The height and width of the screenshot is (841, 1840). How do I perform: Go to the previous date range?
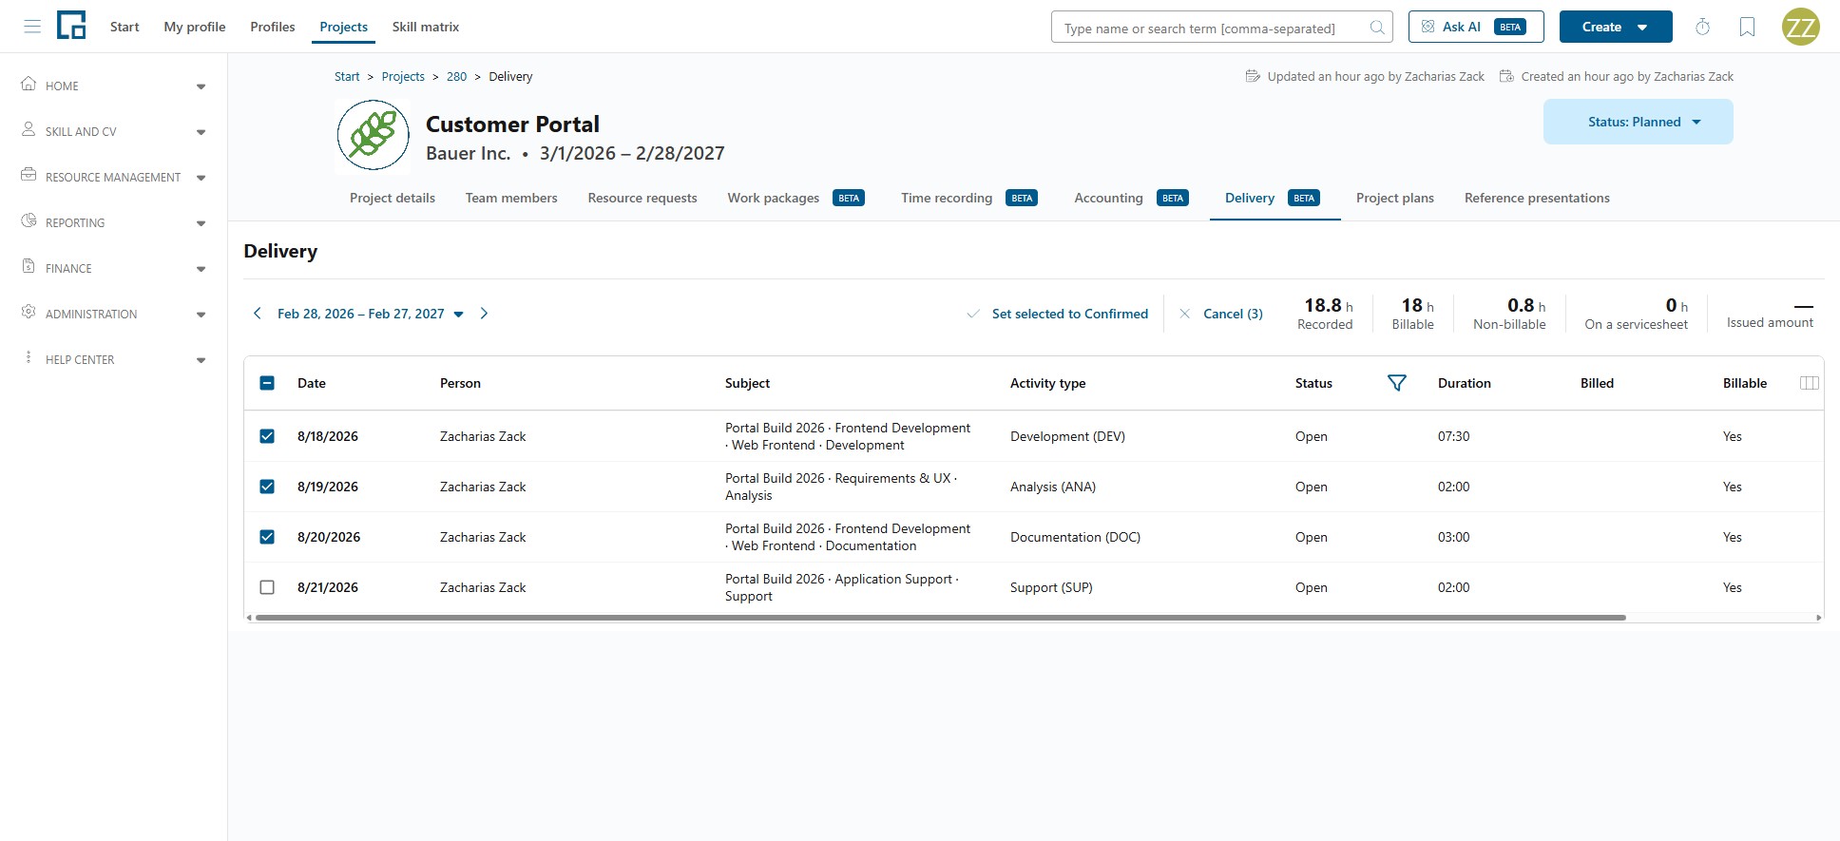click(x=257, y=314)
